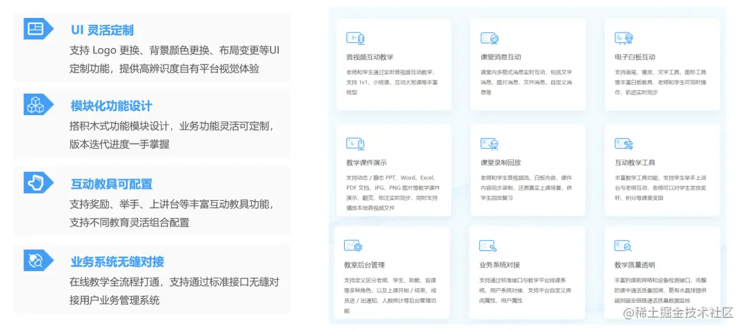This screenshot has width=745, height=331.
Task: Click the 教室后台管理 card title
Action: pyautogui.click(x=364, y=265)
